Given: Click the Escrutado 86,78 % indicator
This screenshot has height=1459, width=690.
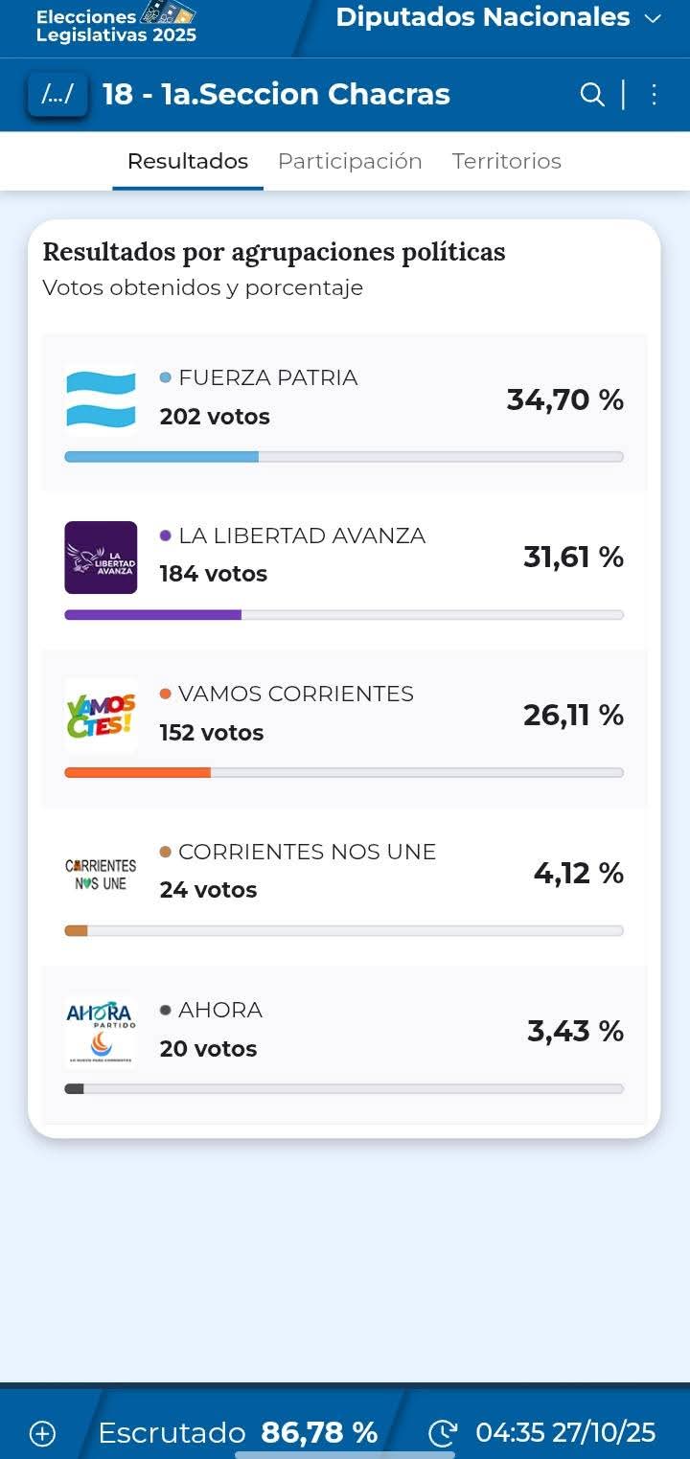Looking at the screenshot, I should (x=238, y=1433).
